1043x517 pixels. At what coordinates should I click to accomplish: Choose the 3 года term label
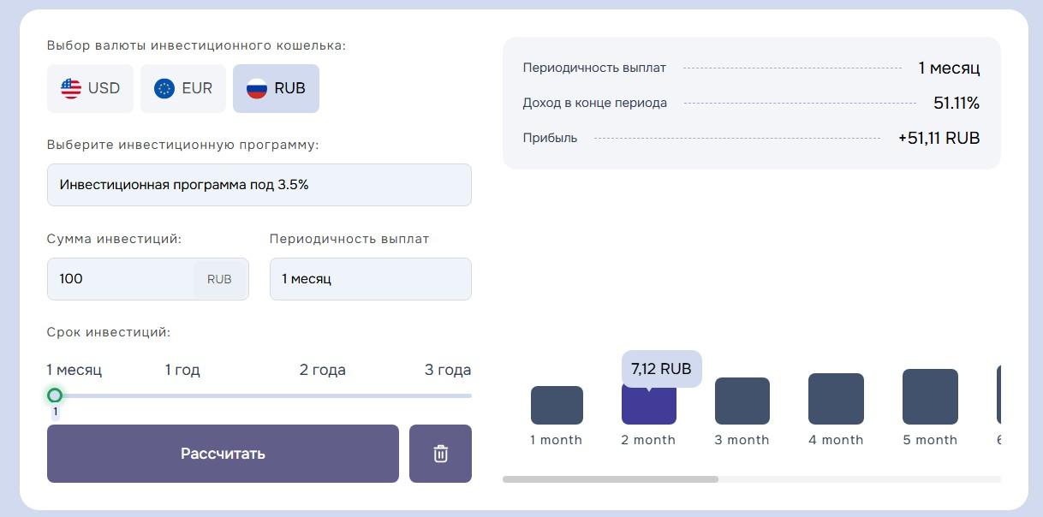[x=447, y=370]
